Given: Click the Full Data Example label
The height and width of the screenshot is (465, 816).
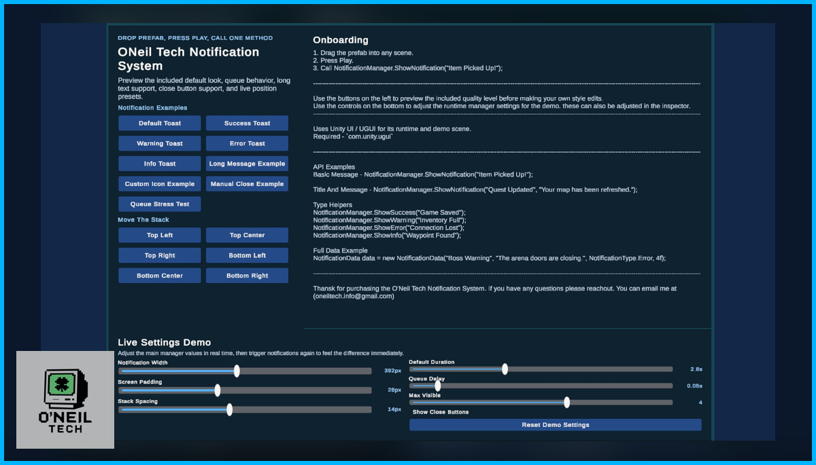Looking at the screenshot, I should pyautogui.click(x=340, y=250).
